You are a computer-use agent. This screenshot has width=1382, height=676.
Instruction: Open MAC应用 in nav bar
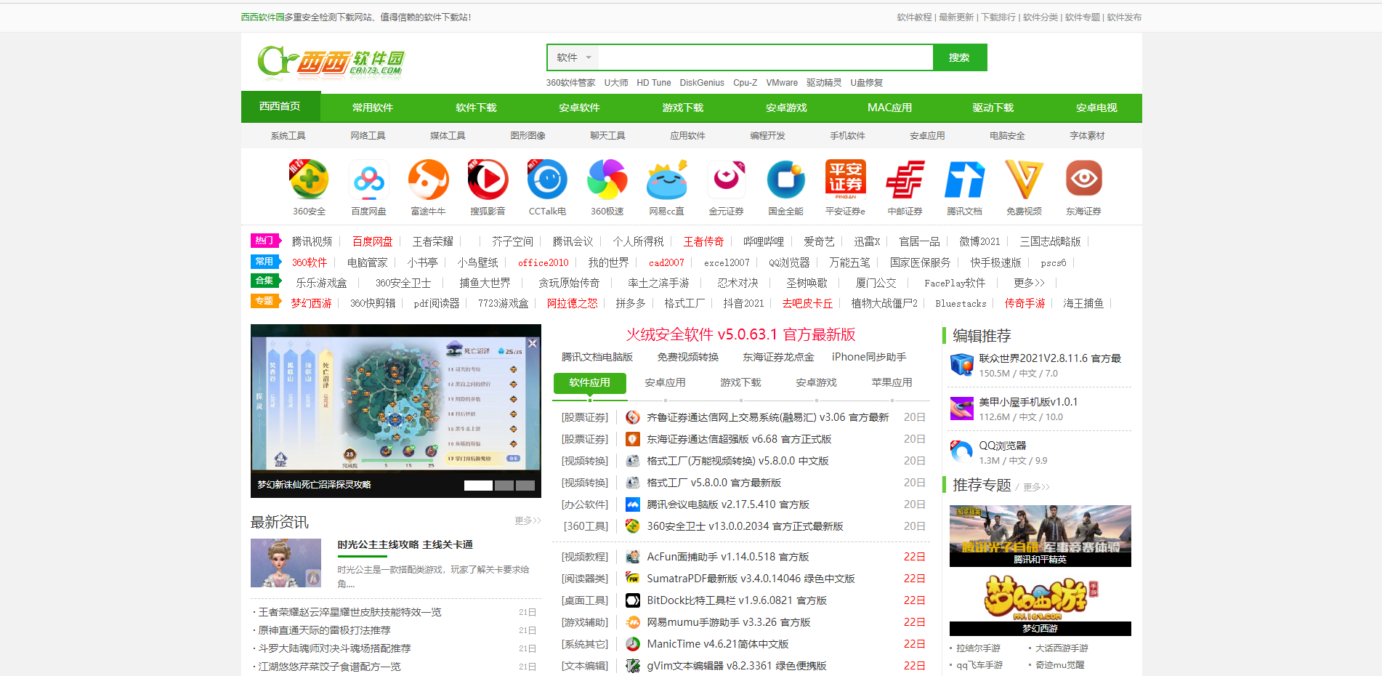pyautogui.click(x=889, y=108)
